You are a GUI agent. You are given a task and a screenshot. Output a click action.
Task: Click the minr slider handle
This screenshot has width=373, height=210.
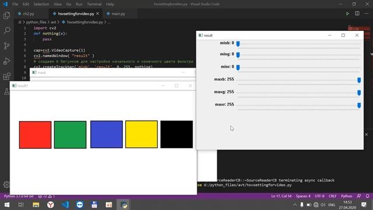pos(238,68)
